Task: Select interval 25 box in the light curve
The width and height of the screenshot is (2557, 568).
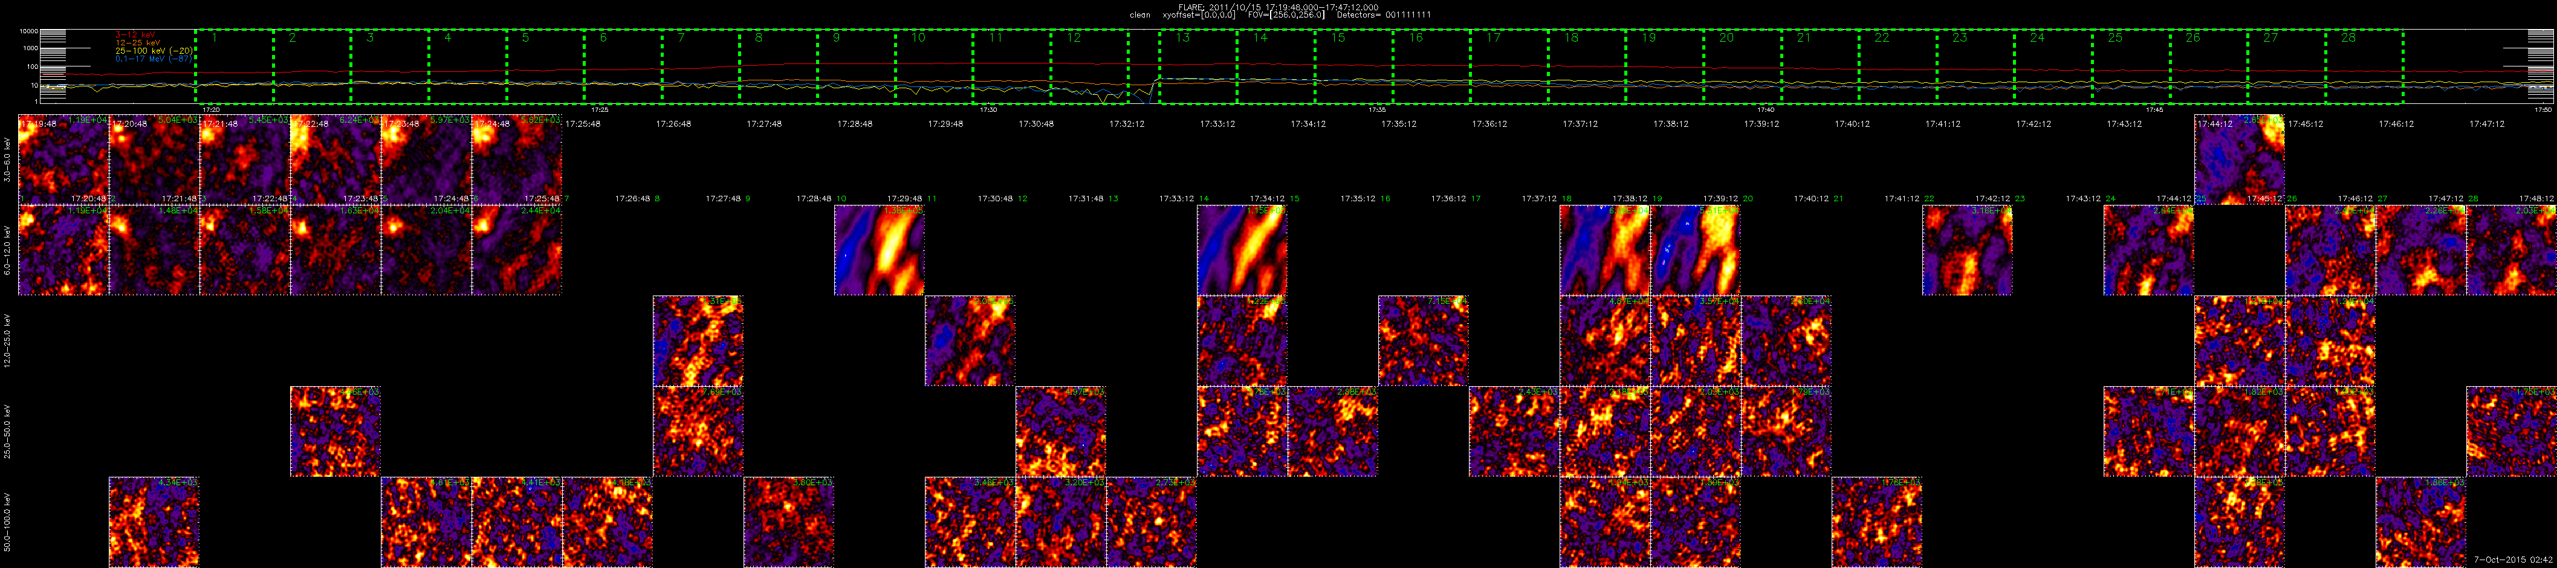Action: pos(2130,66)
